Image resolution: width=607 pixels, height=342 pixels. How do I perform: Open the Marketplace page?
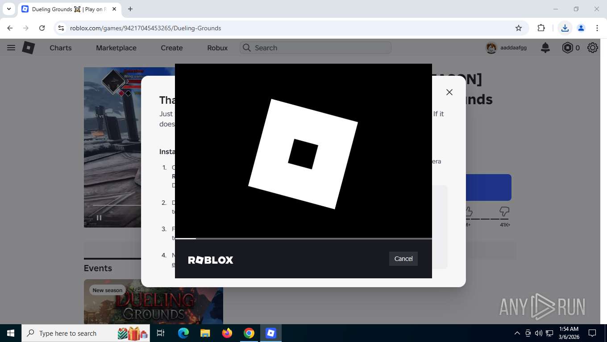point(116,48)
